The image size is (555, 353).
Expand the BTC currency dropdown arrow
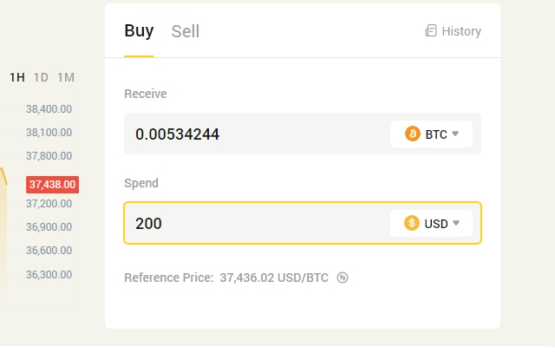click(x=455, y=134)
